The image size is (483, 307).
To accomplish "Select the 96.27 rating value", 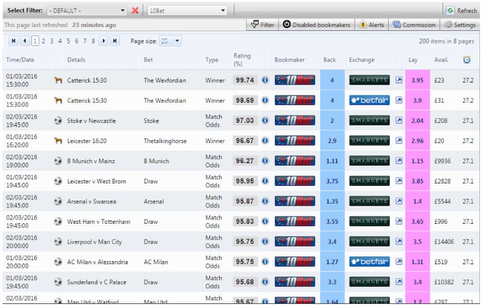I will click(245, 161).
